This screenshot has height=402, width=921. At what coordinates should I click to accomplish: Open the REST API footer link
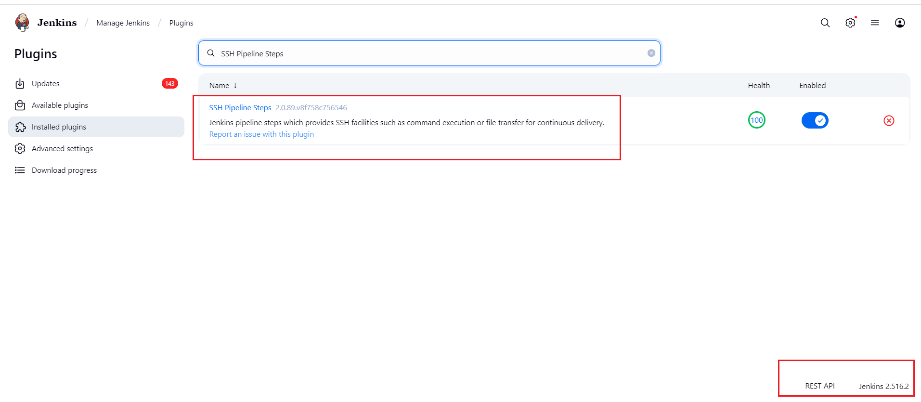pyautogui.click(x=819, y=386)
